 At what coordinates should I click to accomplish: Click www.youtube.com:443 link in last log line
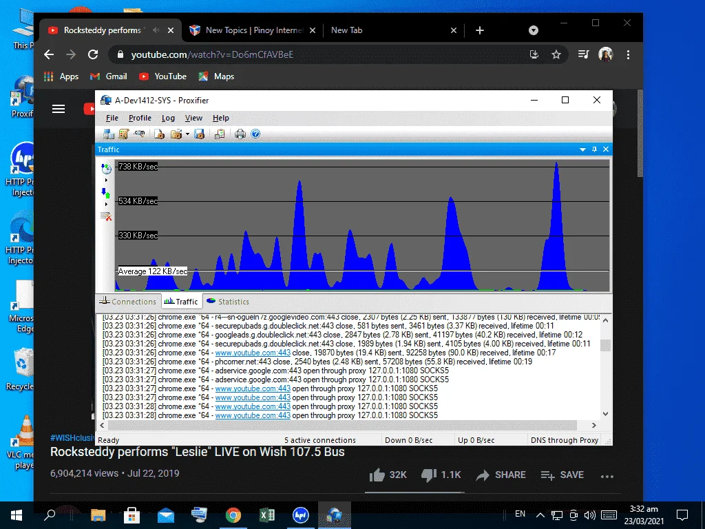pyautogui.click(x=253, y=415)
